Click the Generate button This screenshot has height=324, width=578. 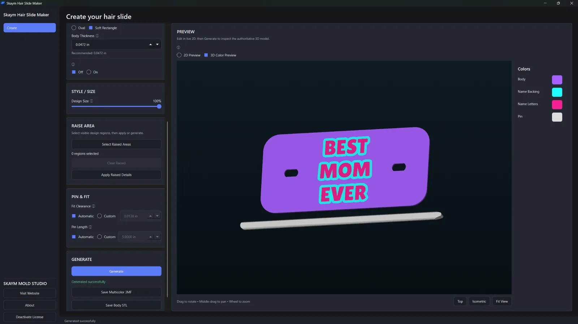pos(116,271)
